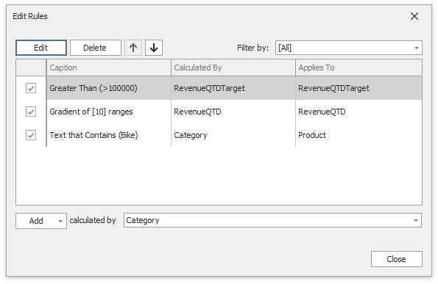Select the Text that Contains (Bike) row
The image size is (438, 284).
(x=234, y=135)
